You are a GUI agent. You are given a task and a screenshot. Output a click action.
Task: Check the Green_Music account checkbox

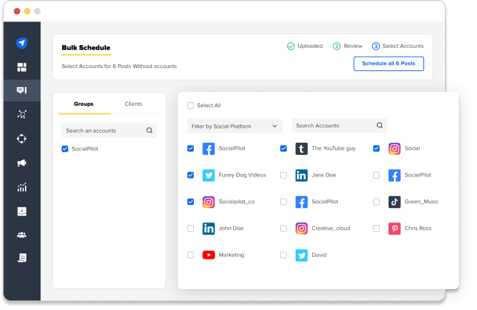click(376, 201)
